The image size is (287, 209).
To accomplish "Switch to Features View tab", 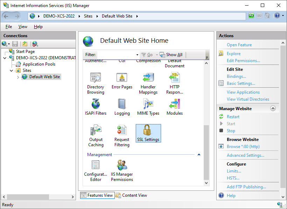I will coord(97,195).
